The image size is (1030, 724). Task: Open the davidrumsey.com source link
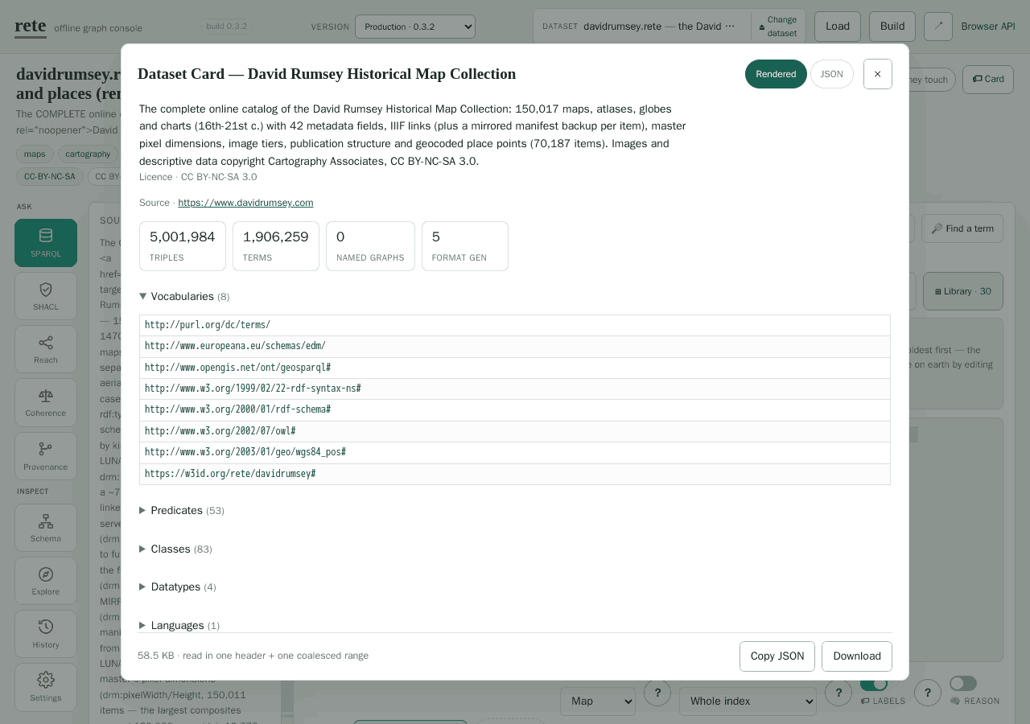(x=245, y=203)
